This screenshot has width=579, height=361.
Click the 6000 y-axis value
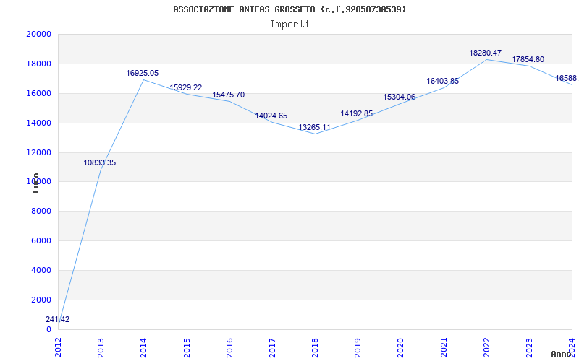[41, 240]
